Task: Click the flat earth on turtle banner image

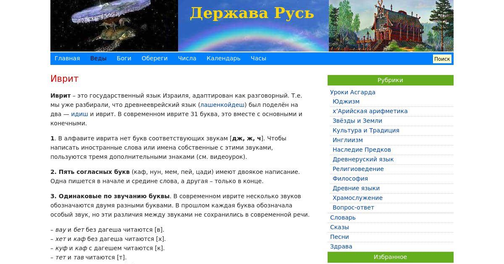Action: click(114, 26)
